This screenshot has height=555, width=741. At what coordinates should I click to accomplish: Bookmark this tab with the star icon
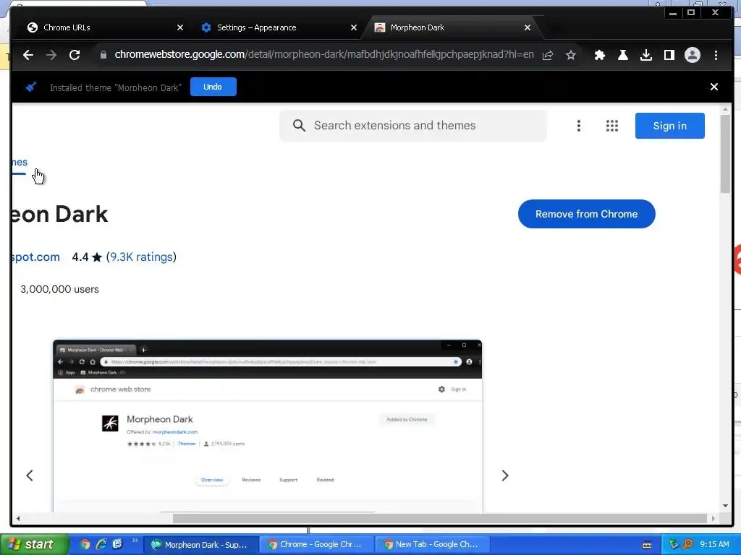point(571,55)
